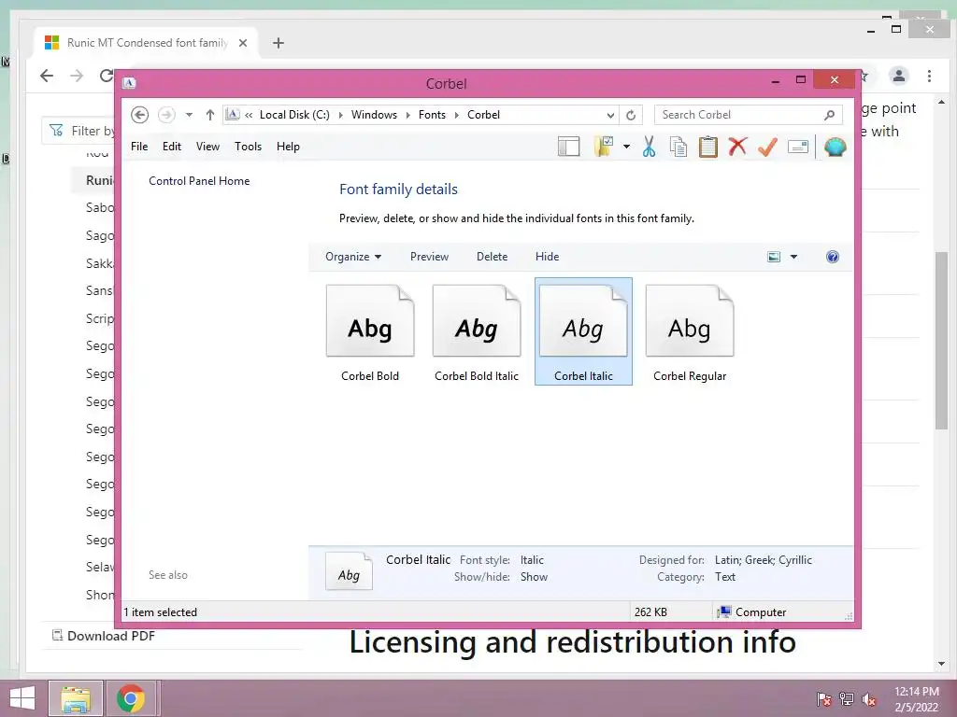Open Chrome three-dot menu
Image resolution: width=957 pixels, height=717 pixels.
pyautogui.click(x=930, y=76)
